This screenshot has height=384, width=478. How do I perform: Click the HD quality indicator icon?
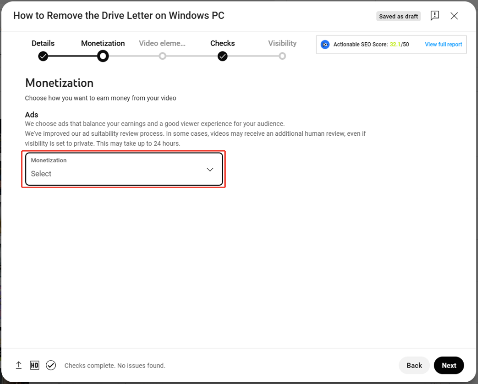(x=35, y=365)
